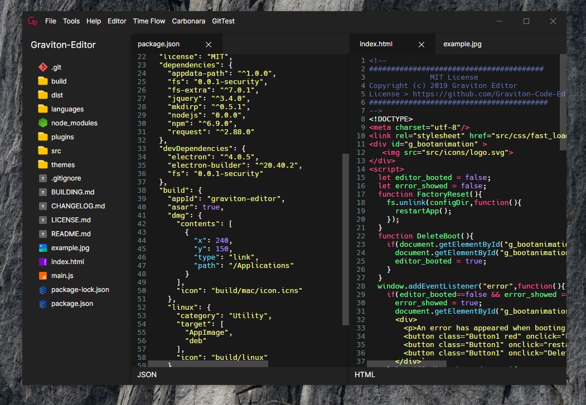Click the JSON language indicator
The image size is (586, 405).
[147, 375]
